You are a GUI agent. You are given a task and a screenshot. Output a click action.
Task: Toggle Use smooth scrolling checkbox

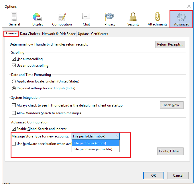pos(14,66)
